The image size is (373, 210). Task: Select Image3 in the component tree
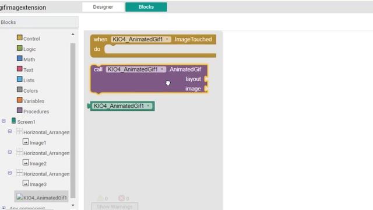point(38,184)
